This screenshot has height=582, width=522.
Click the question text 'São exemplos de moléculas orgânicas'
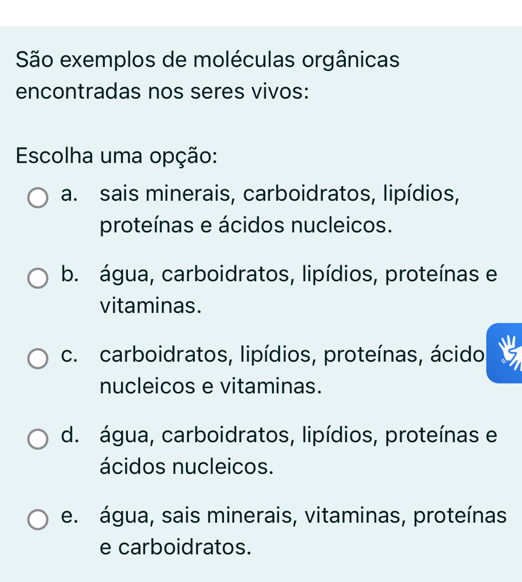pos(208,60)
